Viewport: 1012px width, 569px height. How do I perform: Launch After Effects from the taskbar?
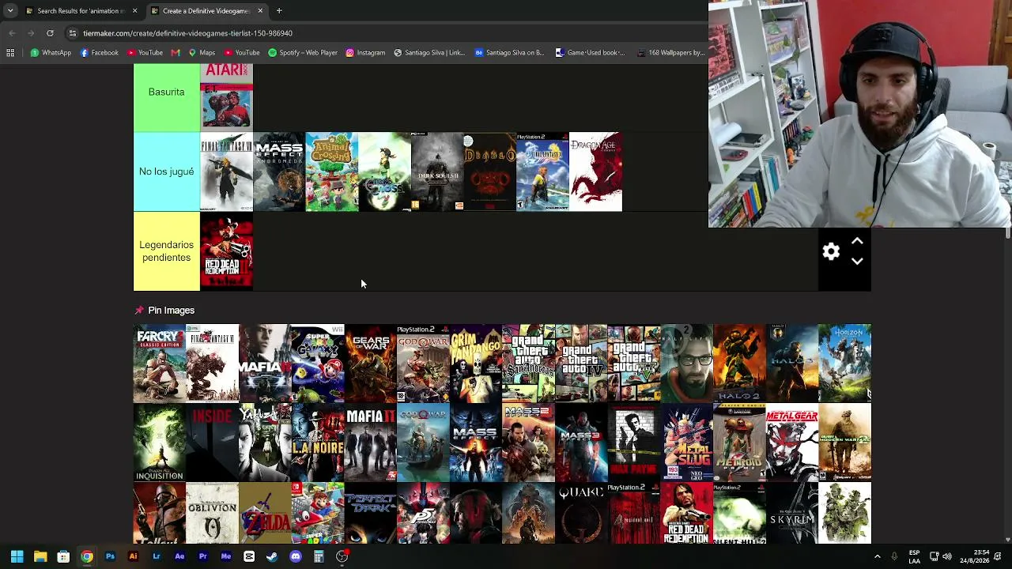point(179,556)
